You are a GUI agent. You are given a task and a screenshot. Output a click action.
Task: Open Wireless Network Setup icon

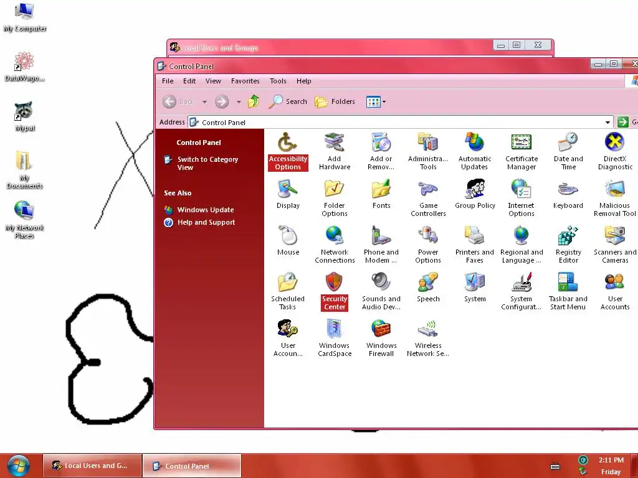(427, 338)
